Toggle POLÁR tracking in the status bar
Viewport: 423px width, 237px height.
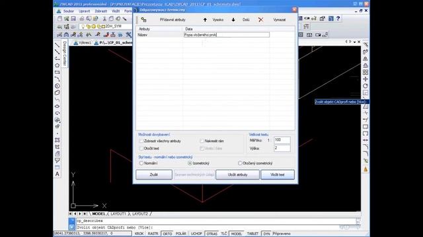[x=181, y=234]
